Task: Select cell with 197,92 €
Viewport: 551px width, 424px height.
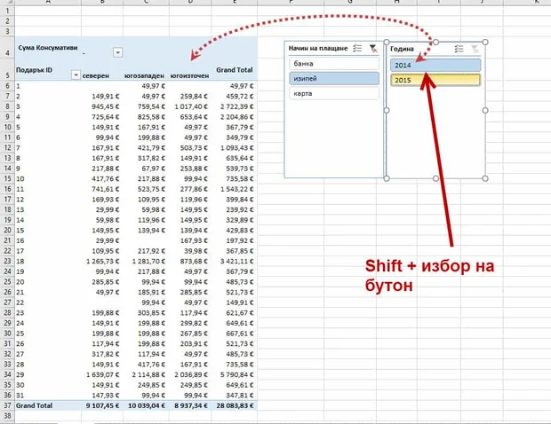Action: [x=235, y=240]
